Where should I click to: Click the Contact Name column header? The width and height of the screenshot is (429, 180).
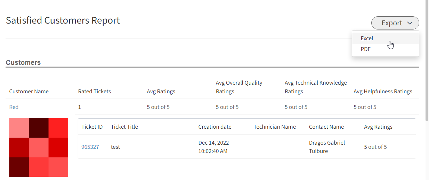[326, 127]
